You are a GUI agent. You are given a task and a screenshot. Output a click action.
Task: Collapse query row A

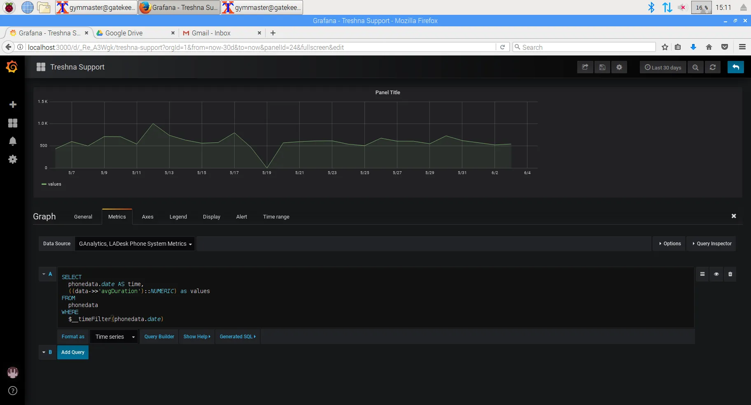pyautogui.click(x=44, y=274)
